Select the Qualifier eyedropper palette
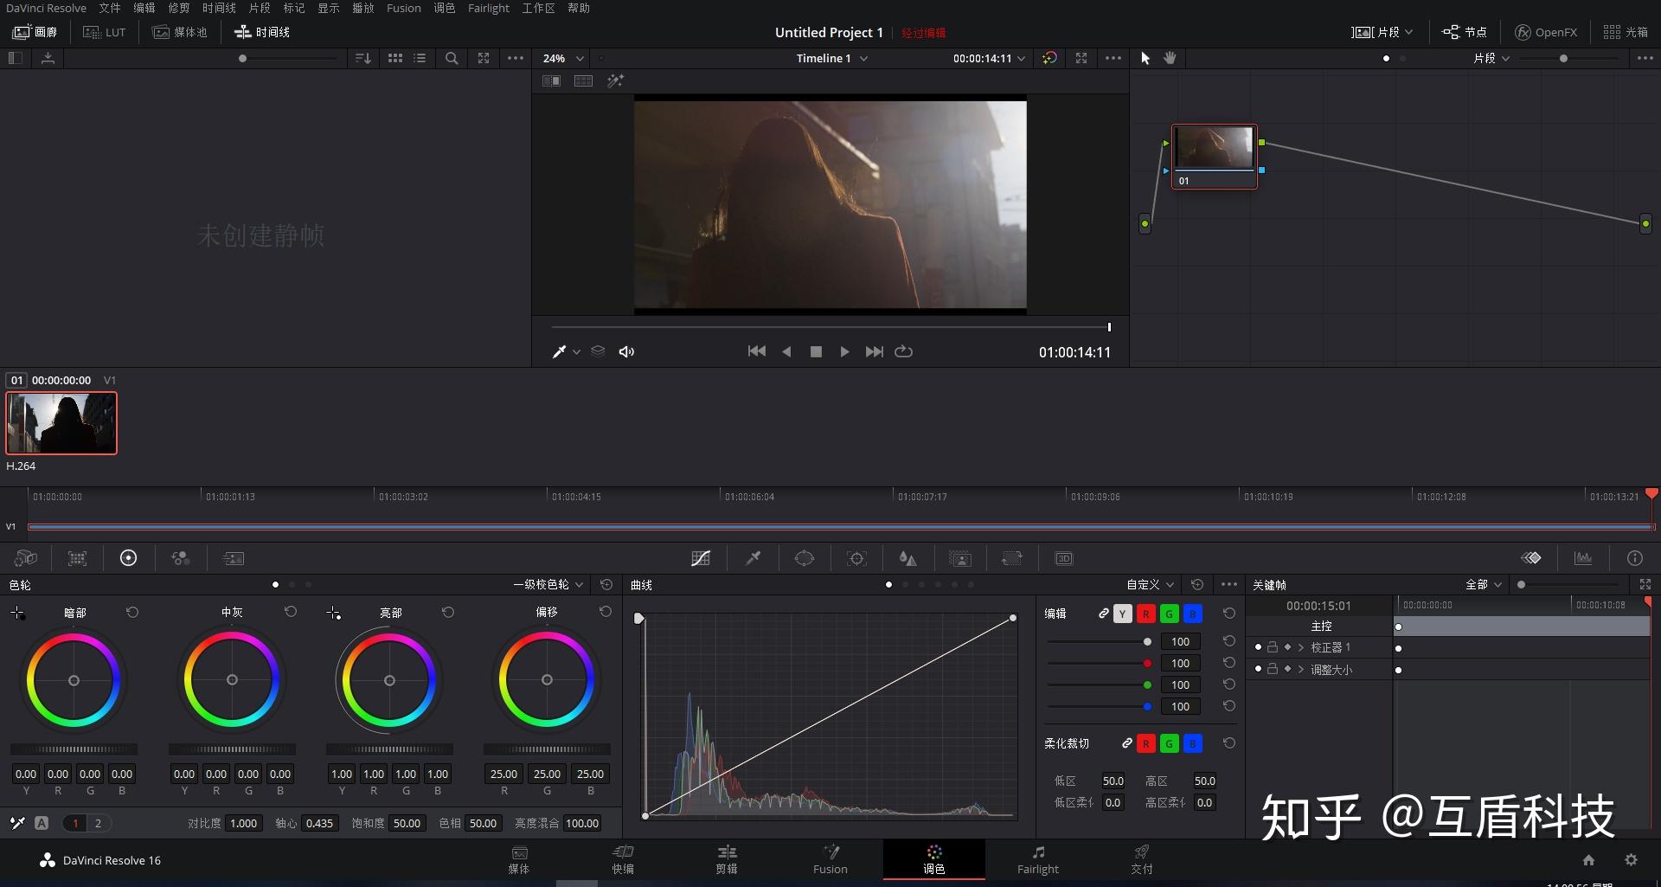 [754, 558]
